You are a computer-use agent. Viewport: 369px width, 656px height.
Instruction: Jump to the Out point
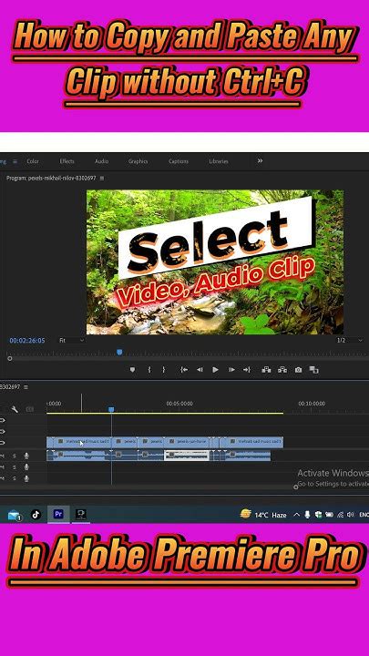tap(247, 370)
